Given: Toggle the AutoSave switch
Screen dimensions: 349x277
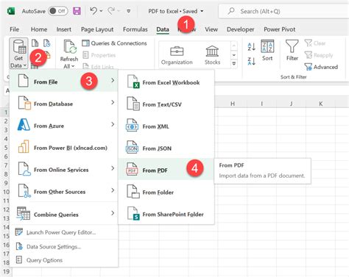Looking at the screenshot, I should click(58, 11).
